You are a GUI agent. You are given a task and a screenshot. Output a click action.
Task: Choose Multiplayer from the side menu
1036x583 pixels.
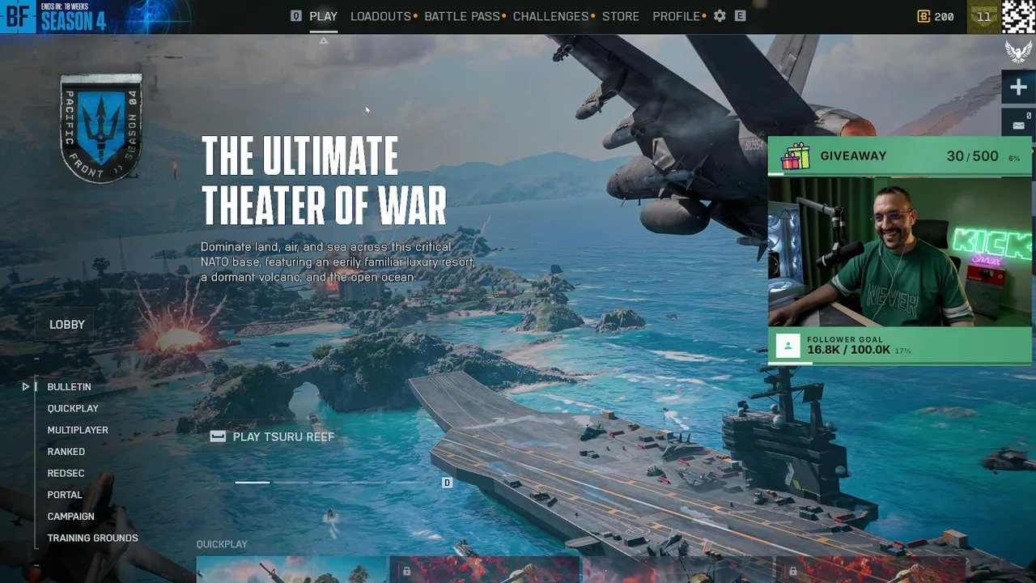point(78,430)
